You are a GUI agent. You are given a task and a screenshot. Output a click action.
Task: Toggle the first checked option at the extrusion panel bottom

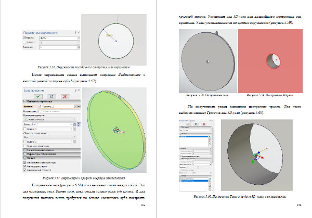coord(25,163)
